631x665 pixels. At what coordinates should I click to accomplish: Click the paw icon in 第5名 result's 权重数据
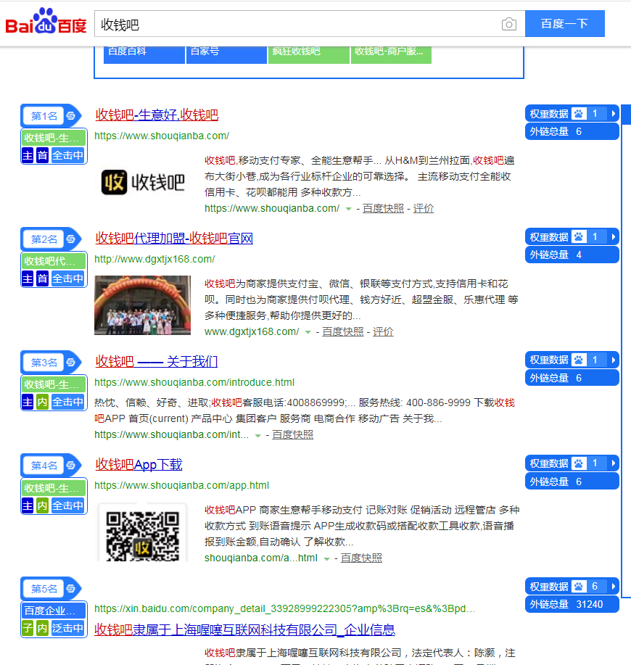pos(579,587)
